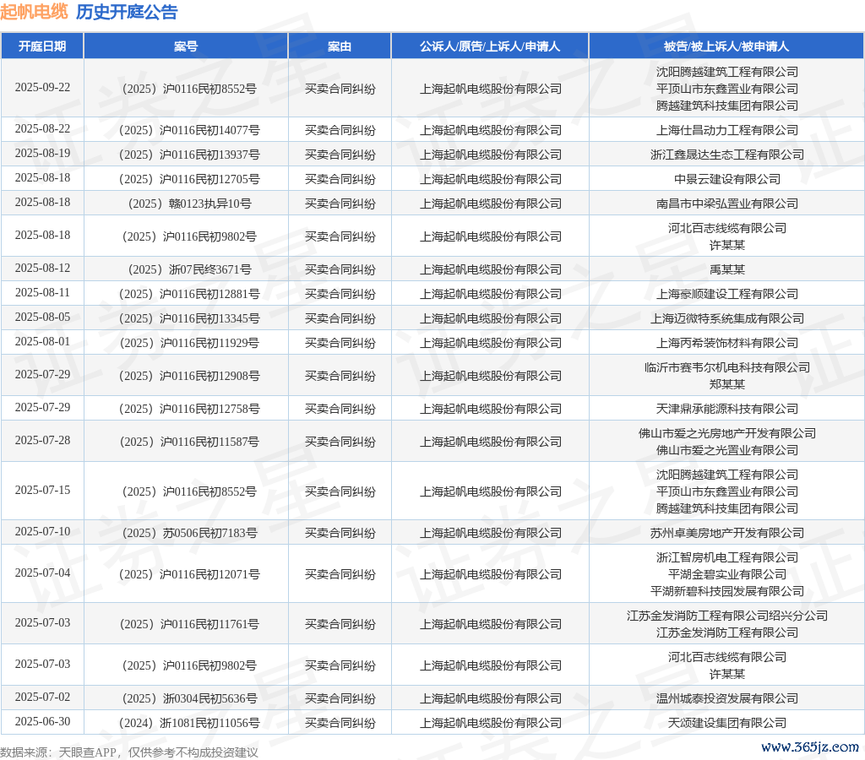Viewport: 865px width, 760px height.
Task: Click the 案由 column header
Action: 340,46
